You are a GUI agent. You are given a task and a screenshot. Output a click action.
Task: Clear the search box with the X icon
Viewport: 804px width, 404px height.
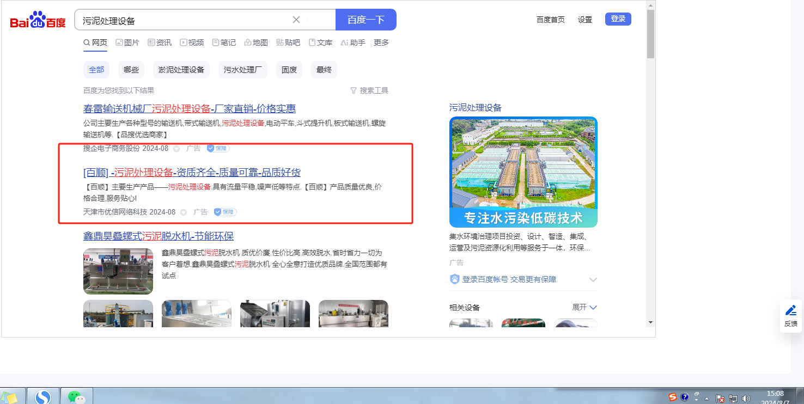pyautogui.click(x=296, y=20)
